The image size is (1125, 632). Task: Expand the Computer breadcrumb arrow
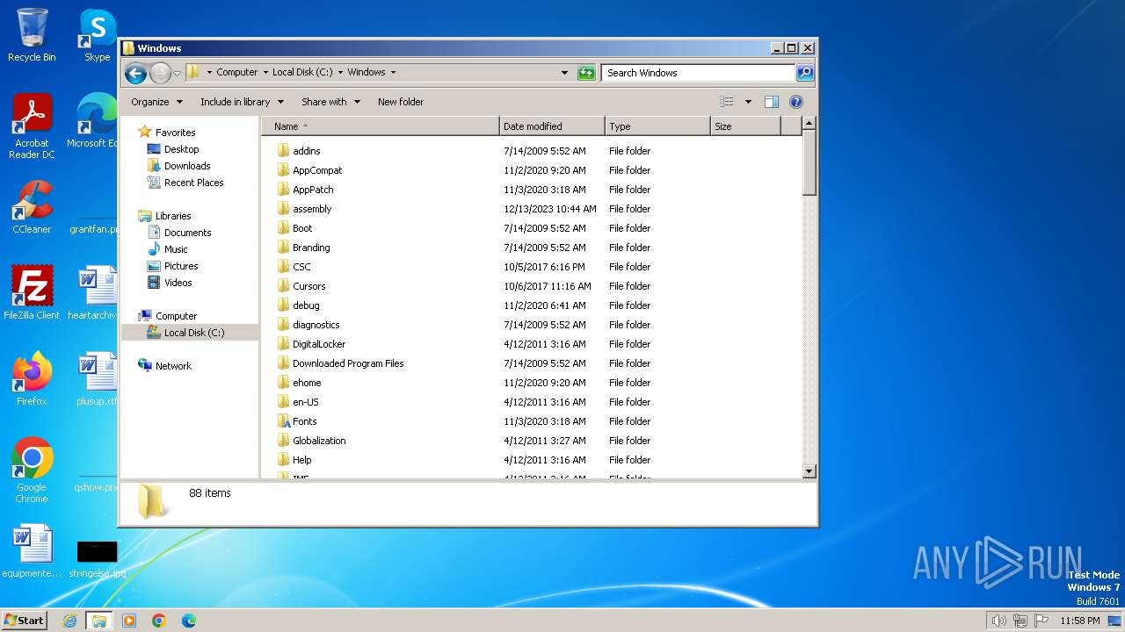point(265,73)
